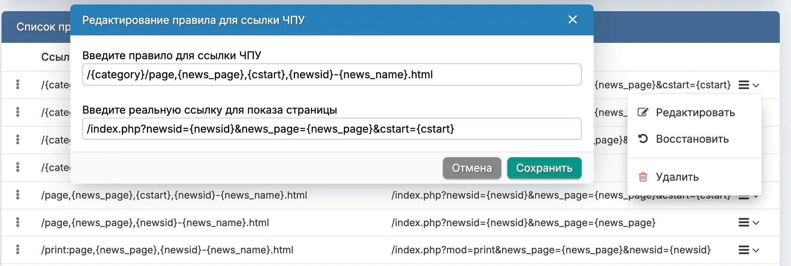Click the /index.php?mod=print real link text
The image size is (791, 266).
551,250
